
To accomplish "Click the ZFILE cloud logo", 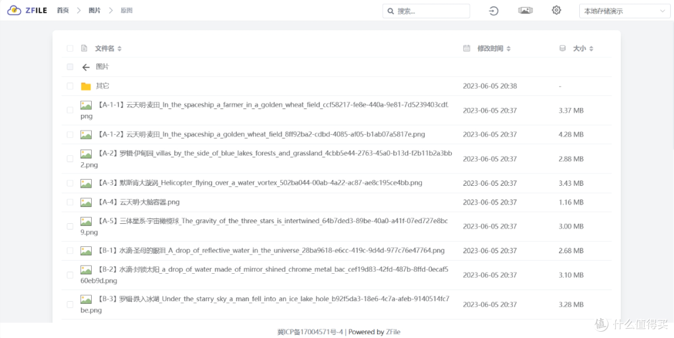I will (x=14, y=11).
